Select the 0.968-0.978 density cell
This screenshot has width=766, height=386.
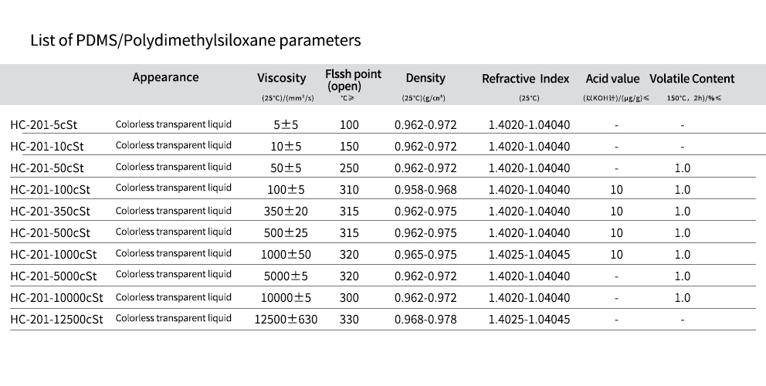tap(425, 320)
